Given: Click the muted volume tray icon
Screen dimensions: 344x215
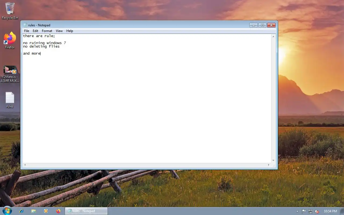Looking at the screenshot, I should point(317,211).
